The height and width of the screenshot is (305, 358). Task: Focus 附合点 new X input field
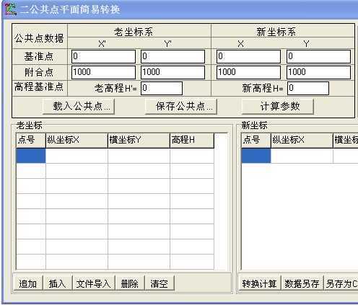[248, 72]
